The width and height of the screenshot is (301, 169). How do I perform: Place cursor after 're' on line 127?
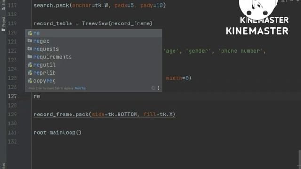40,96
